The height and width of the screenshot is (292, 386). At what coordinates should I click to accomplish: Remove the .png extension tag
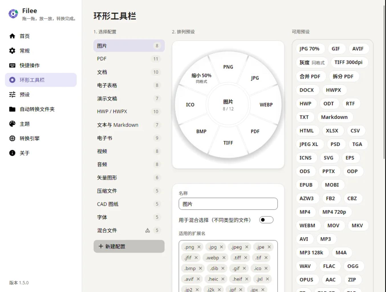coord(199,247)
